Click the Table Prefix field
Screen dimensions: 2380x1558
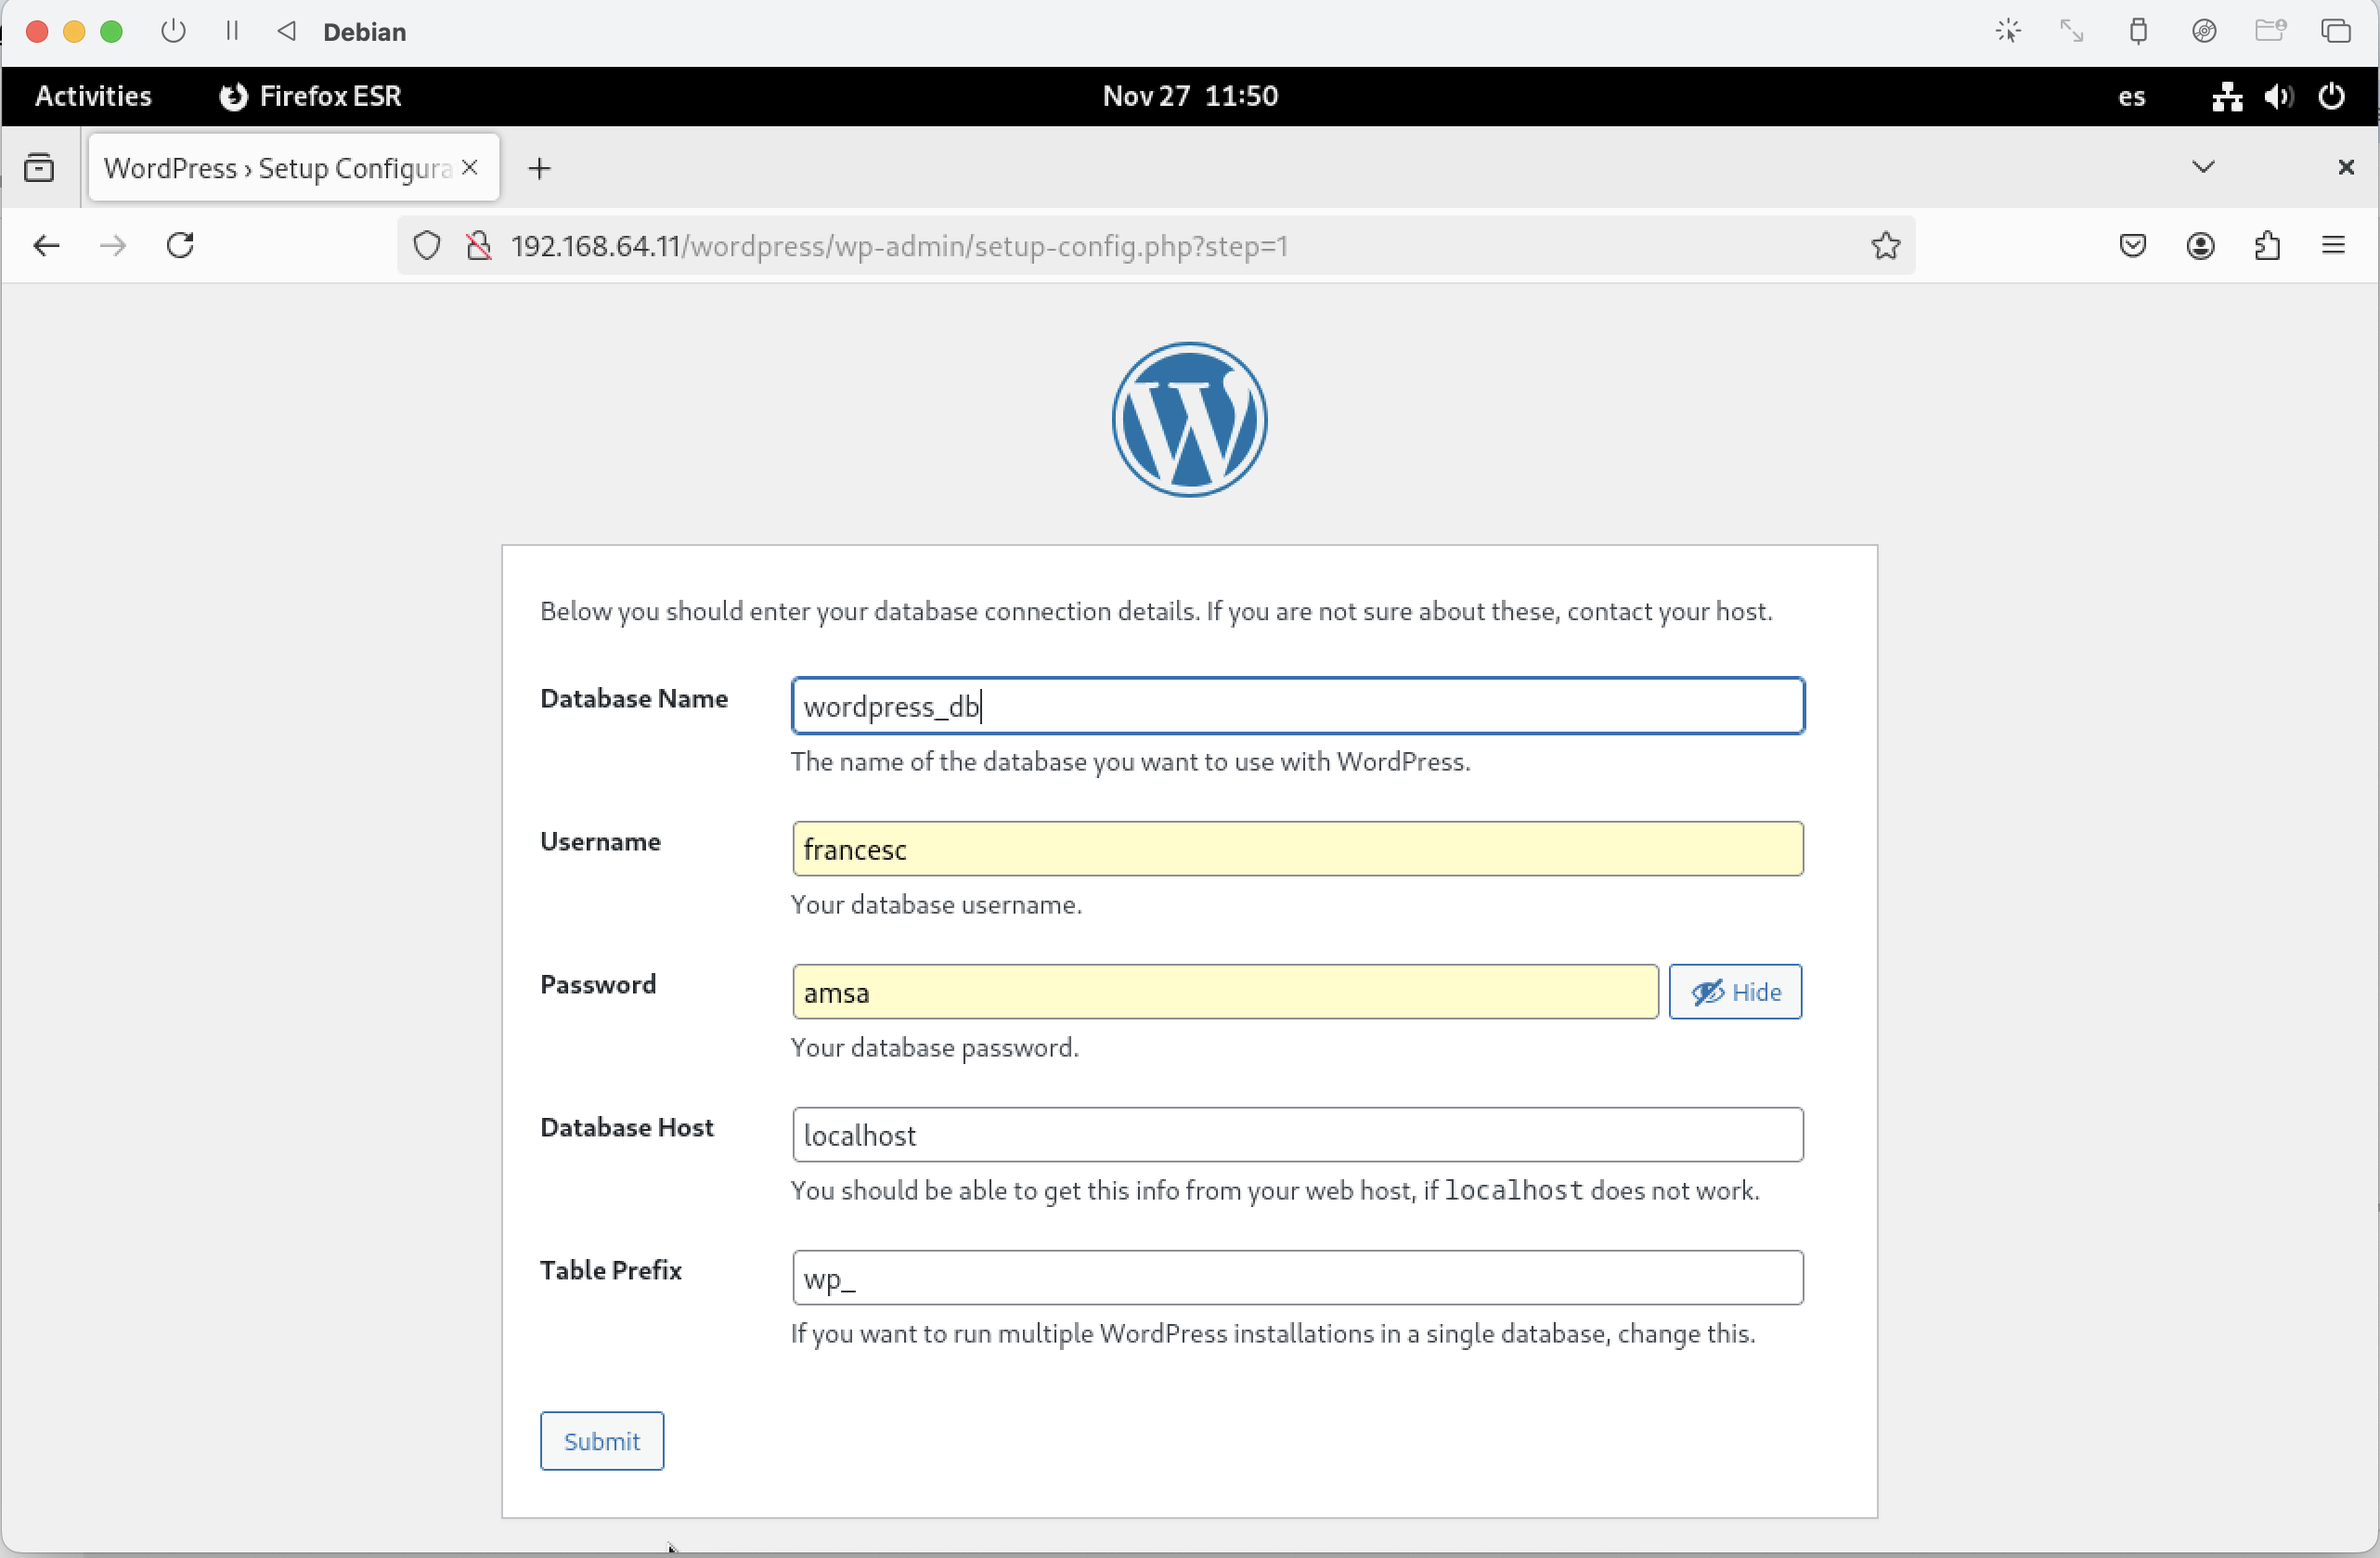pos(1297,1277)
